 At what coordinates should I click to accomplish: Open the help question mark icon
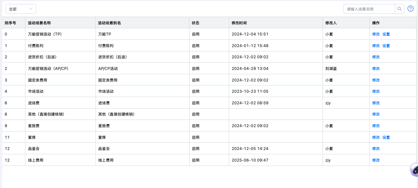click(x=410, y=9)
